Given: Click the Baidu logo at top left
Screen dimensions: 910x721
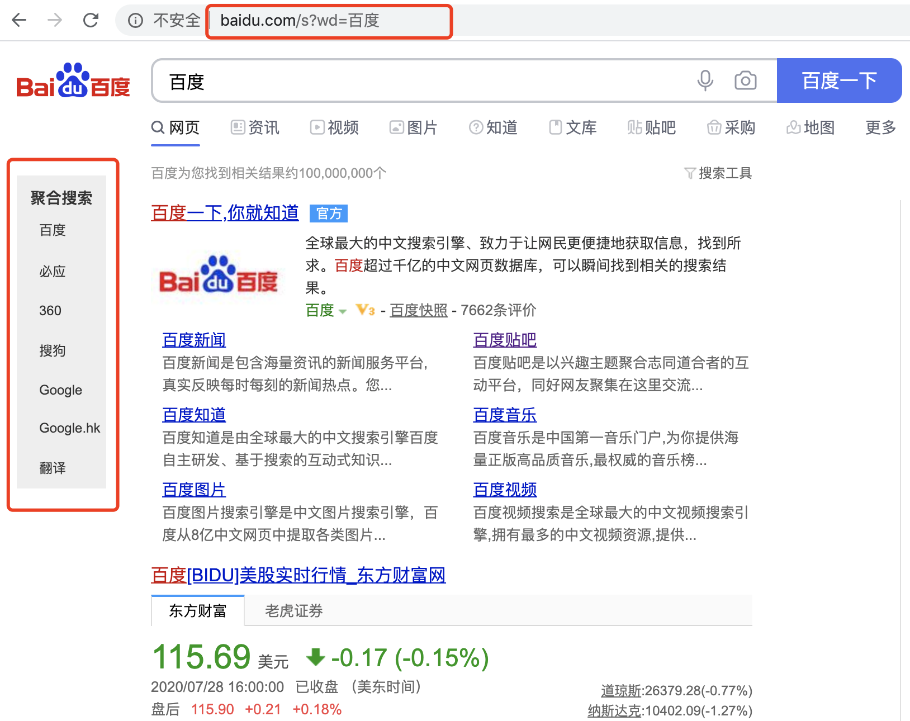Looking at the screenshot, I should [73, 80].
